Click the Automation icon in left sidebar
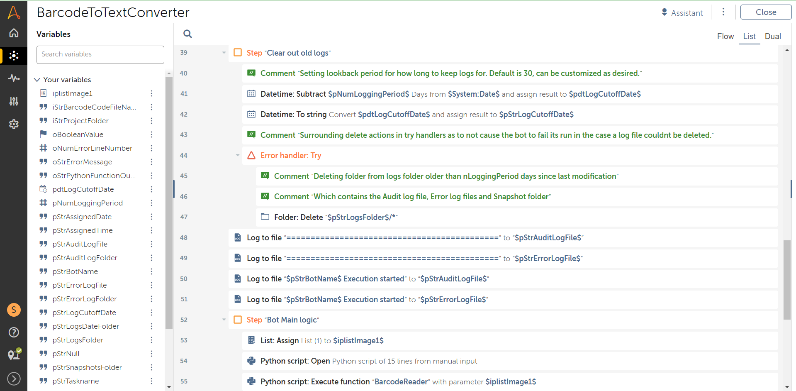The width and height of the screenshot is (796, 391). (x=14, y=56)
